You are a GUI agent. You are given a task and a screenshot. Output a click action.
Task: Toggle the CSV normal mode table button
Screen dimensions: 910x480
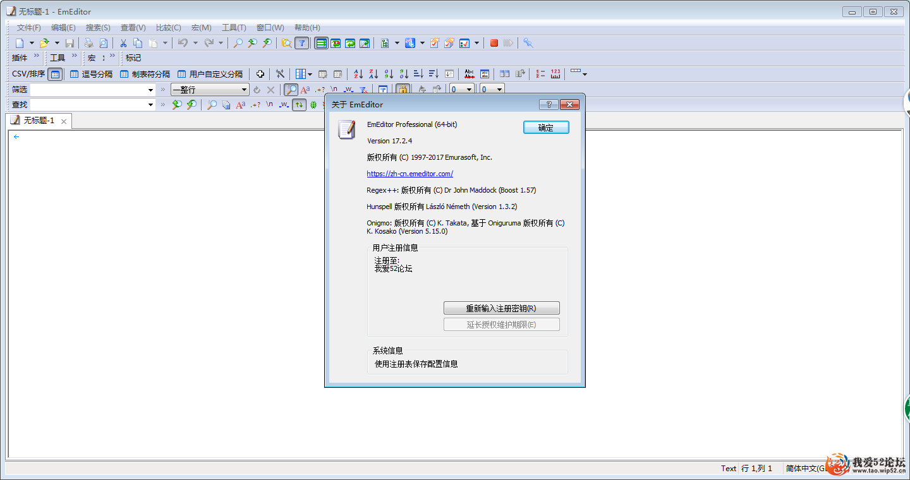(x=56, y=74)
